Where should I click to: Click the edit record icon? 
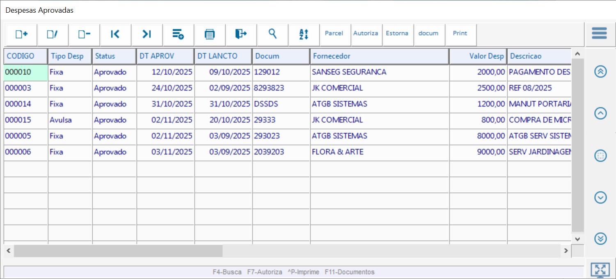tap(53, 34)
